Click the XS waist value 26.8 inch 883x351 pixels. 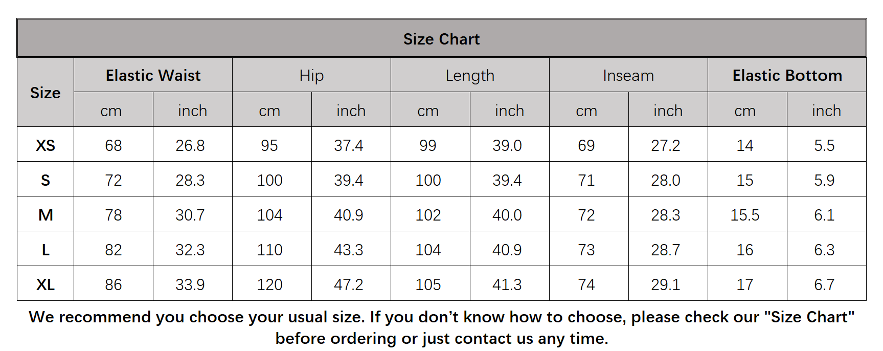tap(190, 145)
